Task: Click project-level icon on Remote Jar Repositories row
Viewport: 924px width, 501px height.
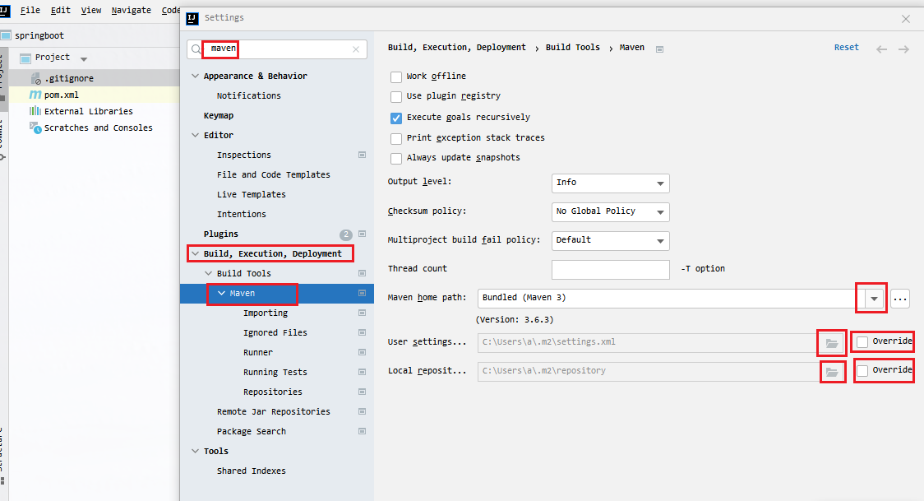Action: pos(362,411)
